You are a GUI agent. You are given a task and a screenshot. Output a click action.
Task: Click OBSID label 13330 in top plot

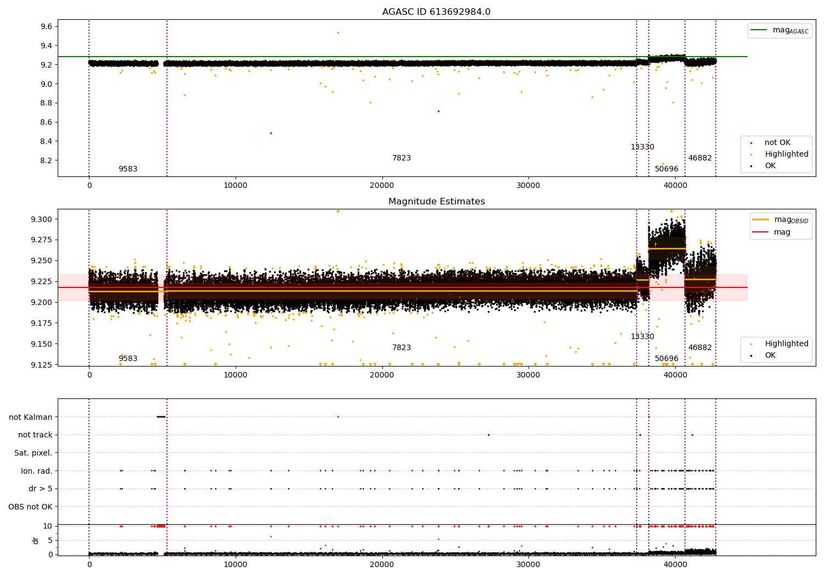point(642,147)
